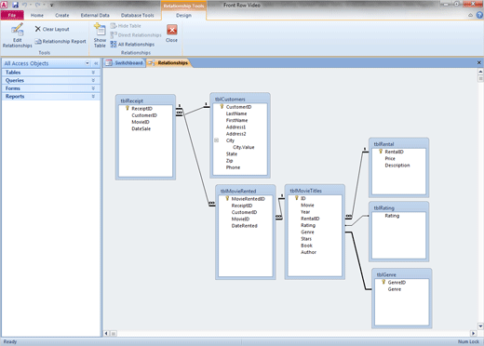This screenshot has height=346, width=484.
Task: Minimize the ribbon with the caret icon
Action: coord(470,15)
